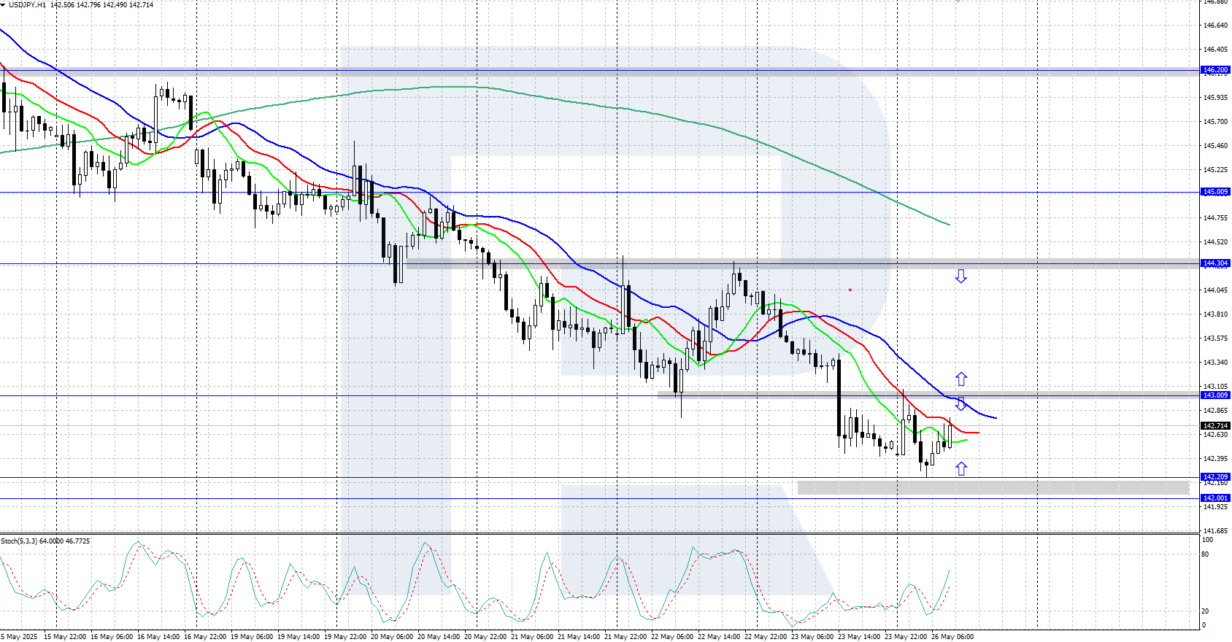
Task: Select the gray support zone rectangle near 142.001
Action: [x=993, y=488]
